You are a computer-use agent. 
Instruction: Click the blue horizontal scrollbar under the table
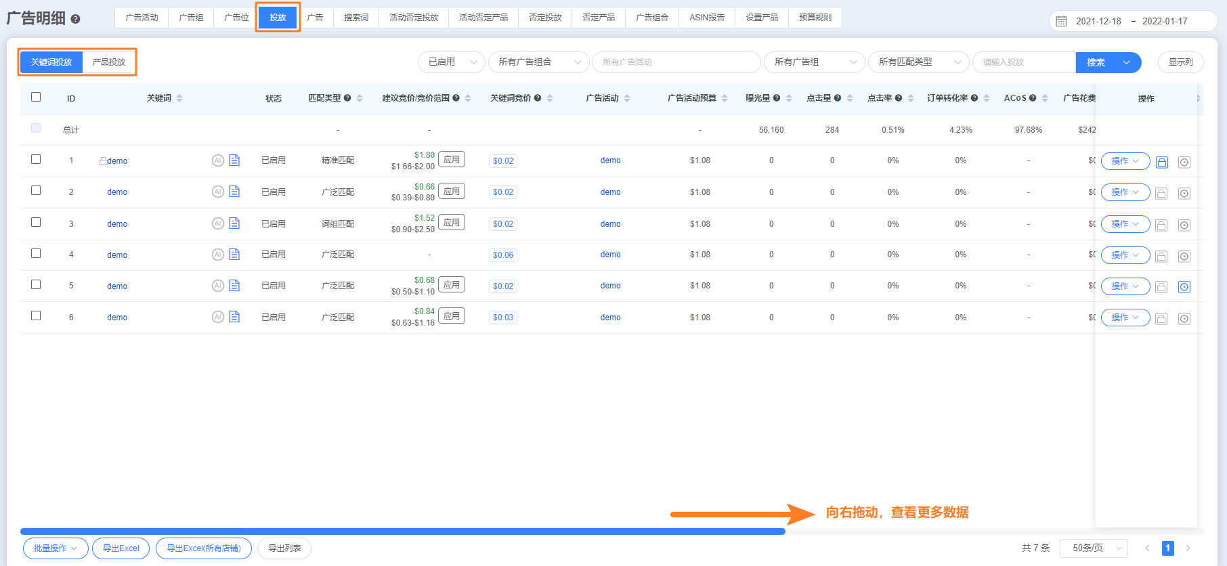[x=402, y=531]
